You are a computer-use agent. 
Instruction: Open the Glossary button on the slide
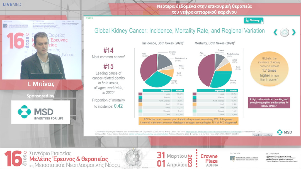(253, 20)
